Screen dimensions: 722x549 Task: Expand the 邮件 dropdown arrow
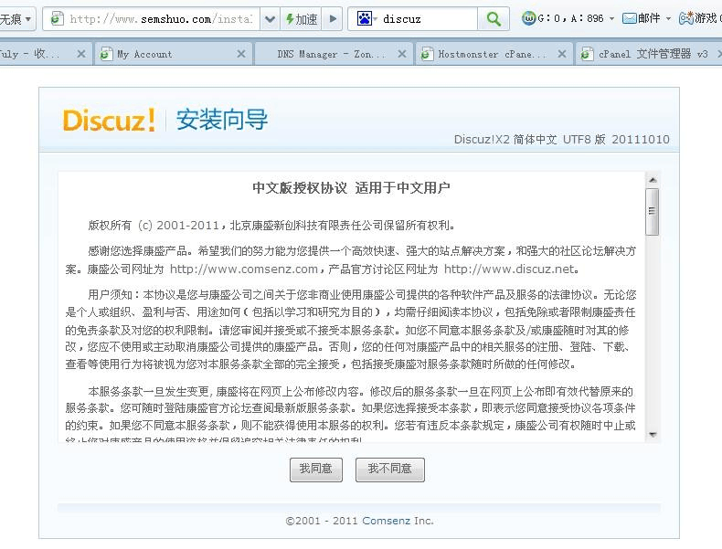668,19
